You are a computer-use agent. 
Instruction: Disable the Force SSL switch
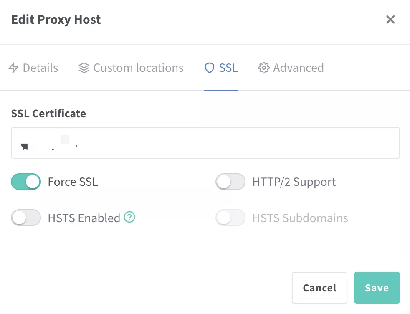pyautogui.click(x=26, y=182)
